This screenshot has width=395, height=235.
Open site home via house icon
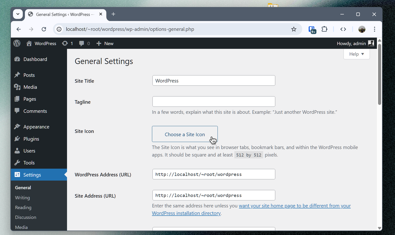(29, 43)
